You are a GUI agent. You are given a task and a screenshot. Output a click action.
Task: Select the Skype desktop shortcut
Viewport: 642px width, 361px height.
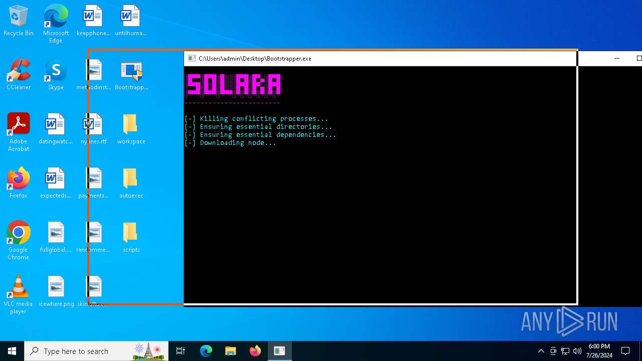point(56,75)
